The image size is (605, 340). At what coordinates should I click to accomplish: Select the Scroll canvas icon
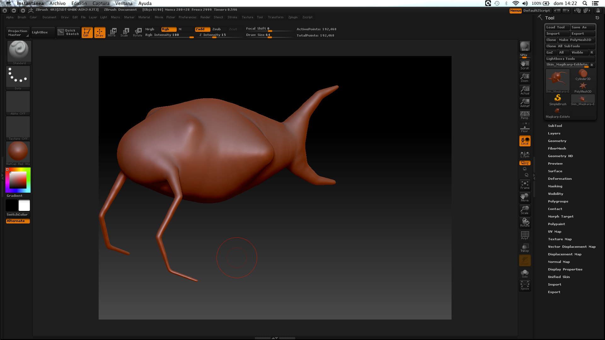(x=525, y=65)
